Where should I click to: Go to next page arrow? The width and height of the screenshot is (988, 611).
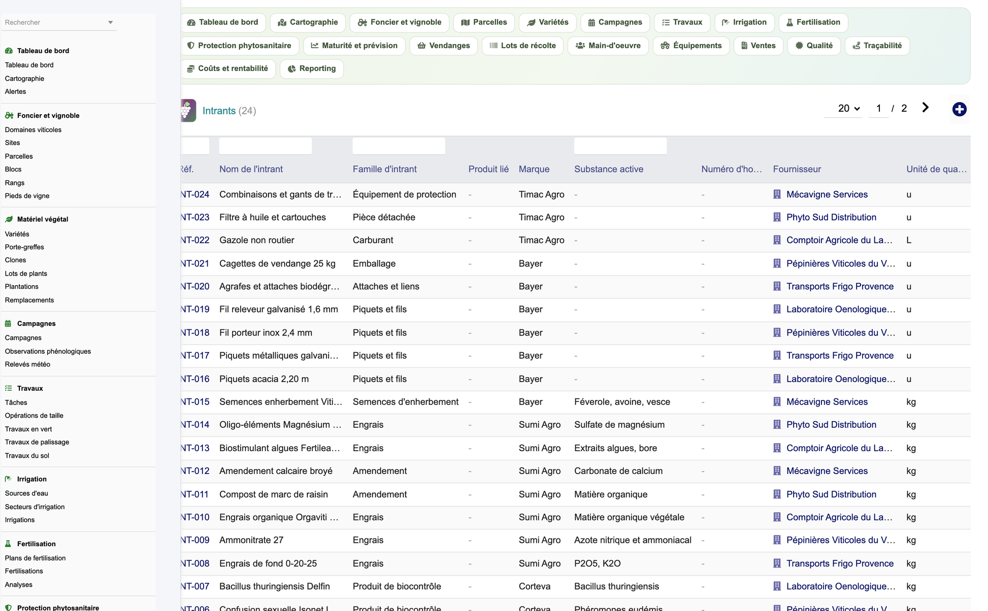coord(925,108)
